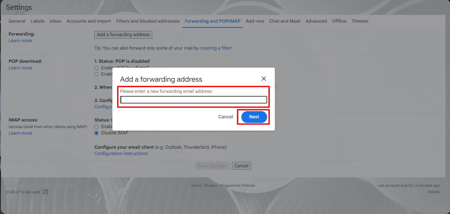
Task: Open the Terms link in footer
Action: [x=196, y=186]
